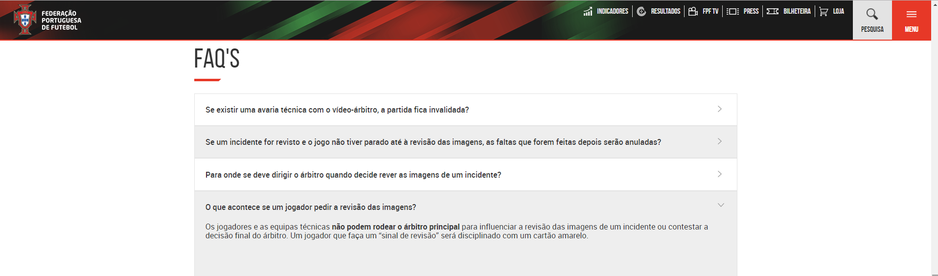
Task: Go to FPF TV
Action: click(710, 11)
